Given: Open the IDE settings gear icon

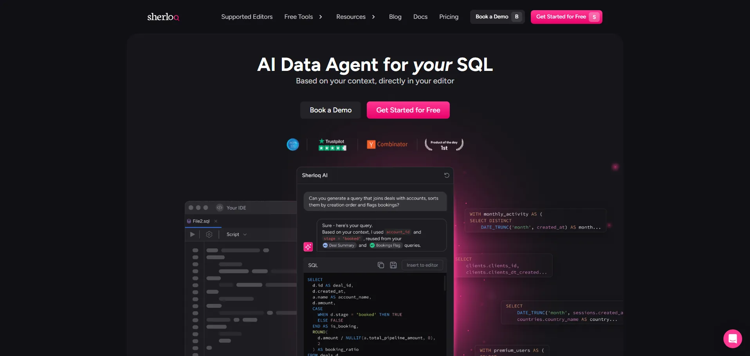Looking at the screenshot, I should pyautogui.click(x=209, y=234).
